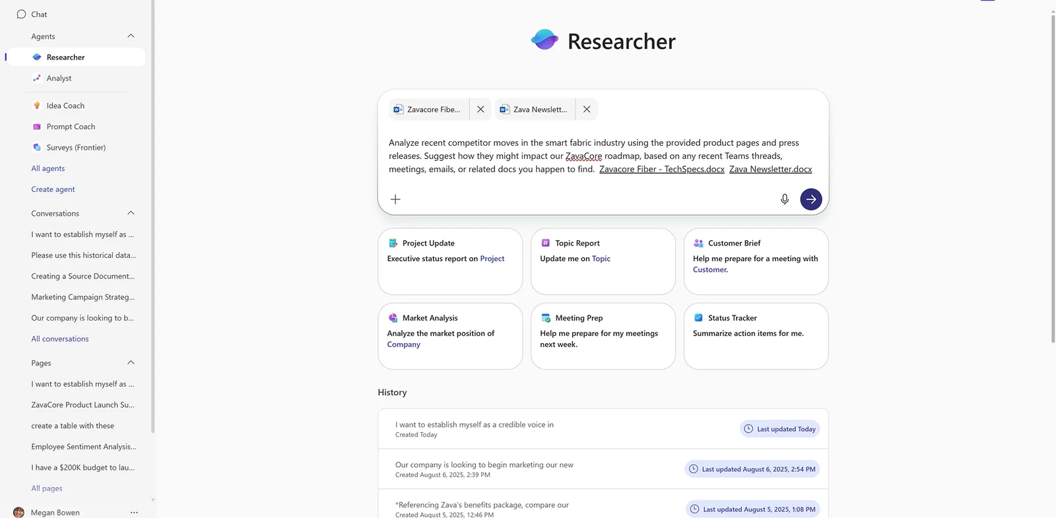Screen dimensions: 1056x518
Task: Select the Customer Brief prompt card
Action: [x=756, y=261]
